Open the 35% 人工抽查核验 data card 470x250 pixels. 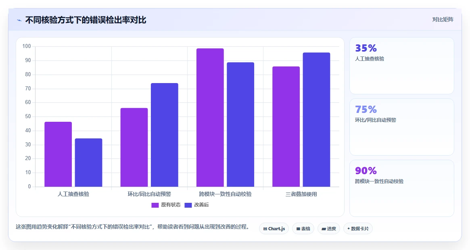pos(402,66)
